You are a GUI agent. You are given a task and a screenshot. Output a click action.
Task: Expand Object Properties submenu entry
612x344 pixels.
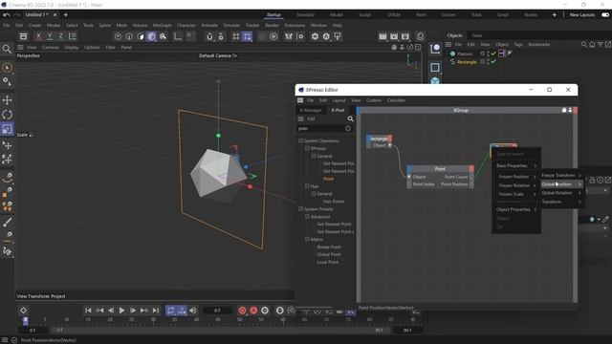point(516,209)
